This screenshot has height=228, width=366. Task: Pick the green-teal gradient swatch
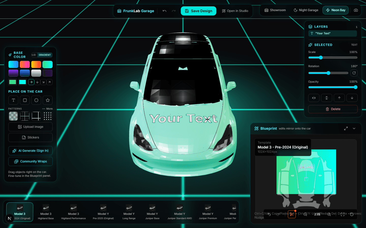48,64
